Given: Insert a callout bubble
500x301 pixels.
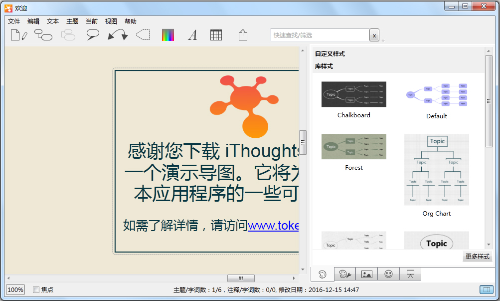Looking at the screenshot, I should (92, 35).
